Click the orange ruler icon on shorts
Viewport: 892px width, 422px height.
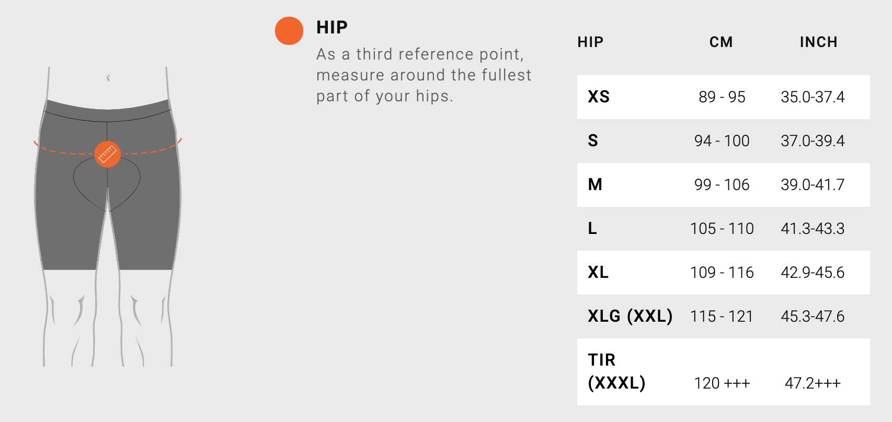108,154
